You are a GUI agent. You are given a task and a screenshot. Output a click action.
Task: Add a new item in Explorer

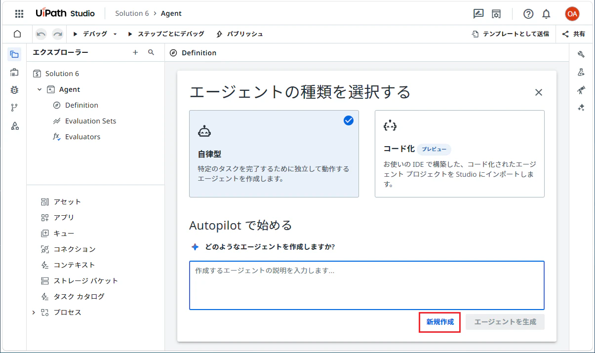click(x=135, y=52)
